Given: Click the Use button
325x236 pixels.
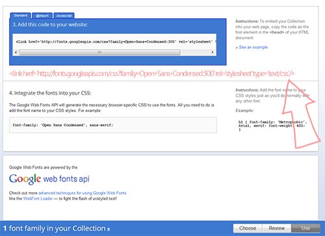Looking at the screenshot, I should [305, 228].
